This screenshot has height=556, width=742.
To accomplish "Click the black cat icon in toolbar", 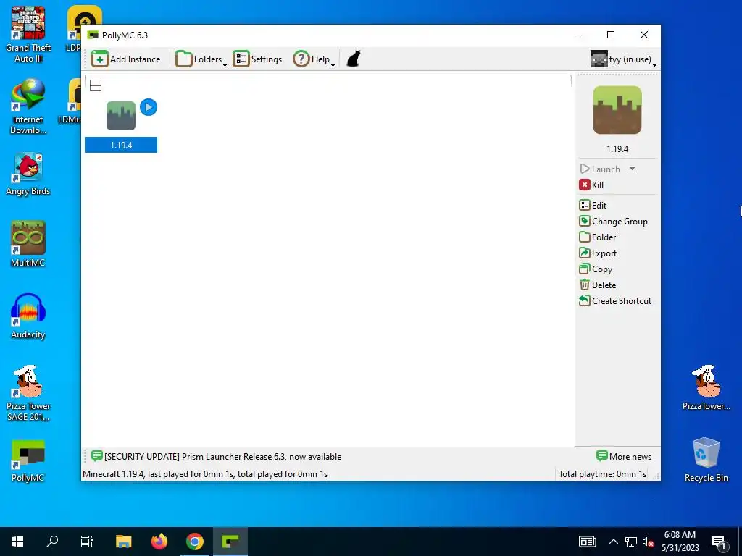I will pos(354,59).
